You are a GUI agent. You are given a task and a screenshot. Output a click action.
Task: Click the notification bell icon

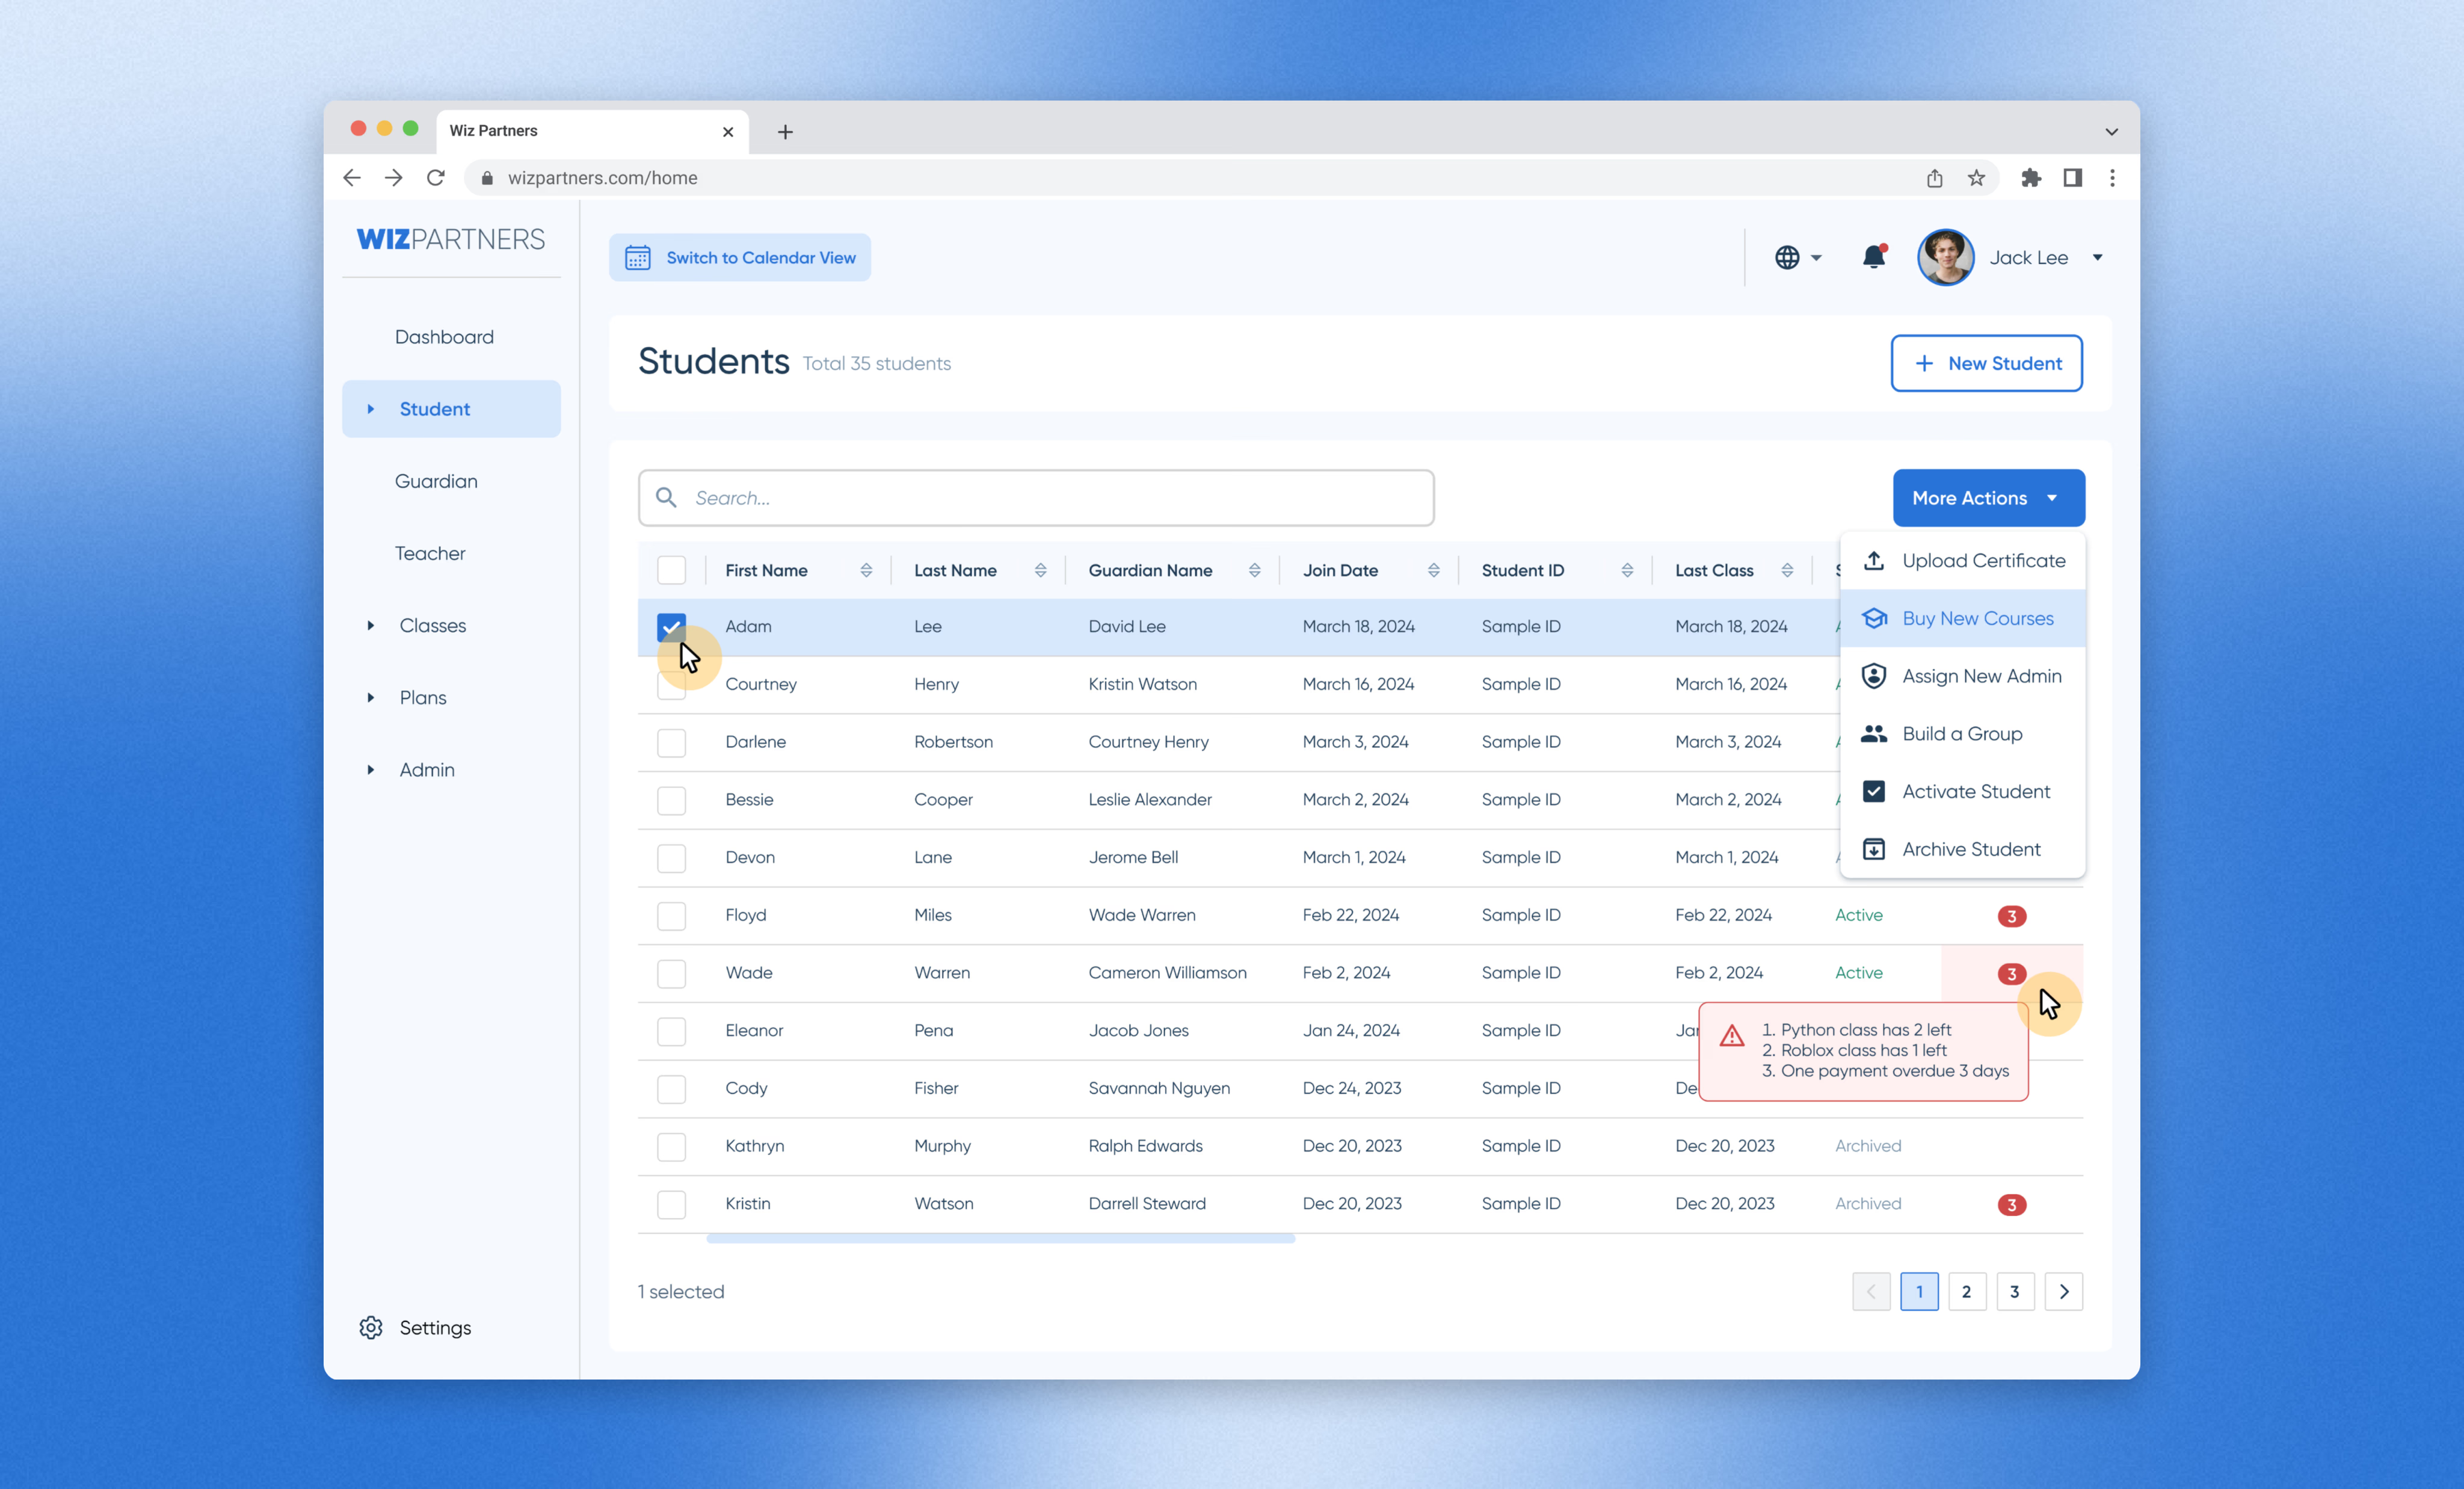(x=1873, y=257)
